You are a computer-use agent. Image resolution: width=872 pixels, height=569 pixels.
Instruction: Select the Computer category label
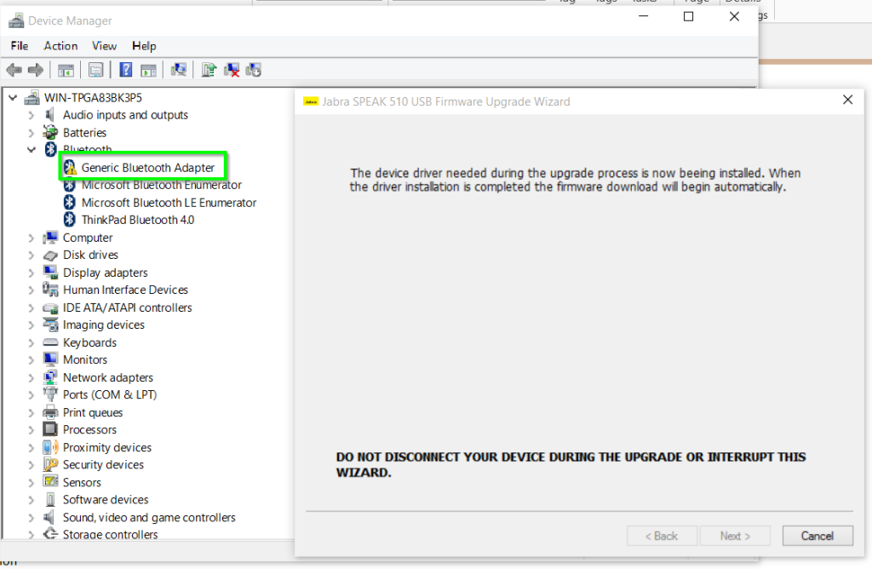(88, 238)
